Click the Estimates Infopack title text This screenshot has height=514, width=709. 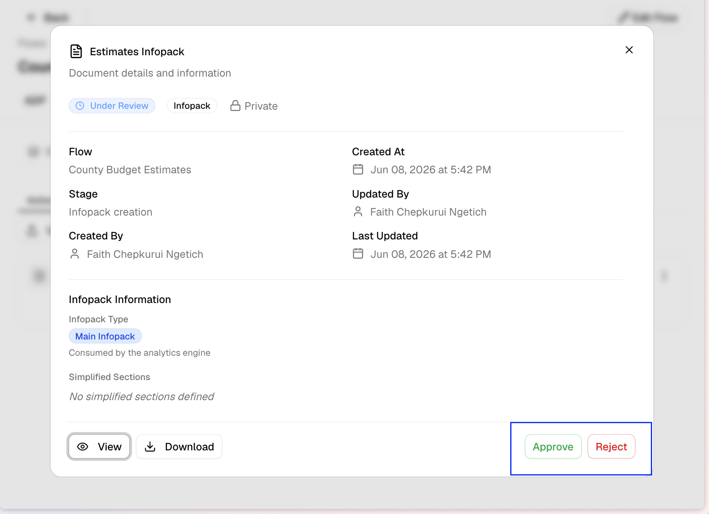click(137, 51)
